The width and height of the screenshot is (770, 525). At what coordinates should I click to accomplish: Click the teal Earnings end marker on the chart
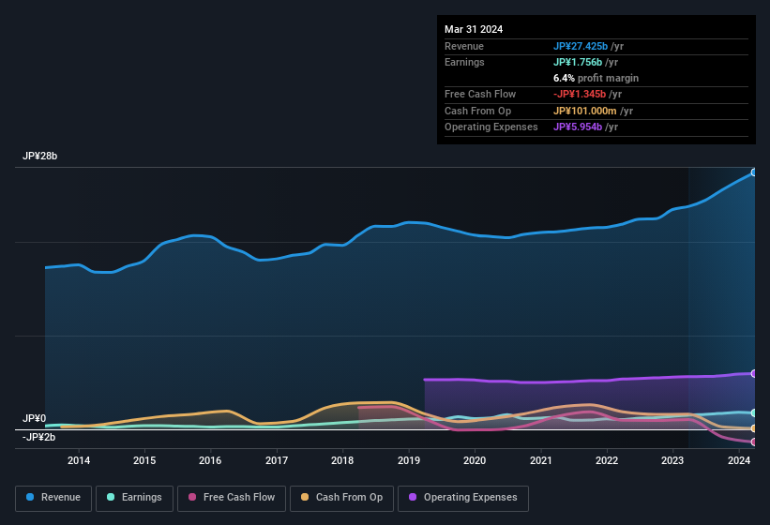753,412
